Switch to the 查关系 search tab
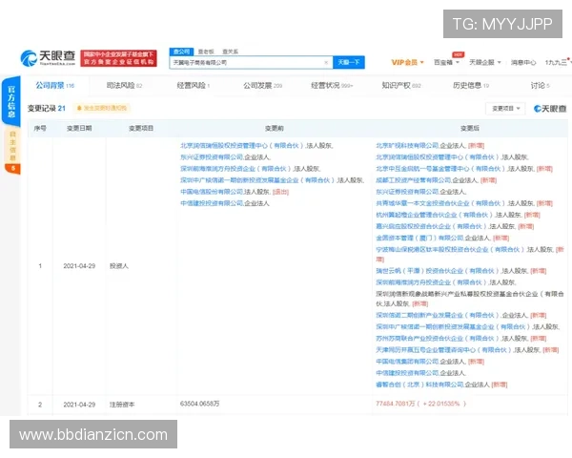This screenshot has height=458, width=572. [x=230, y=52]
